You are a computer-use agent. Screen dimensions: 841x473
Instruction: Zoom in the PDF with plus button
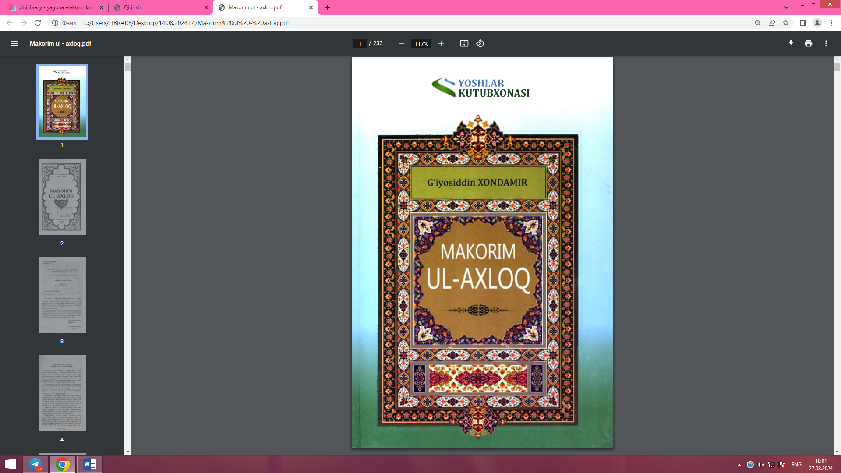[x=441, y=43]
